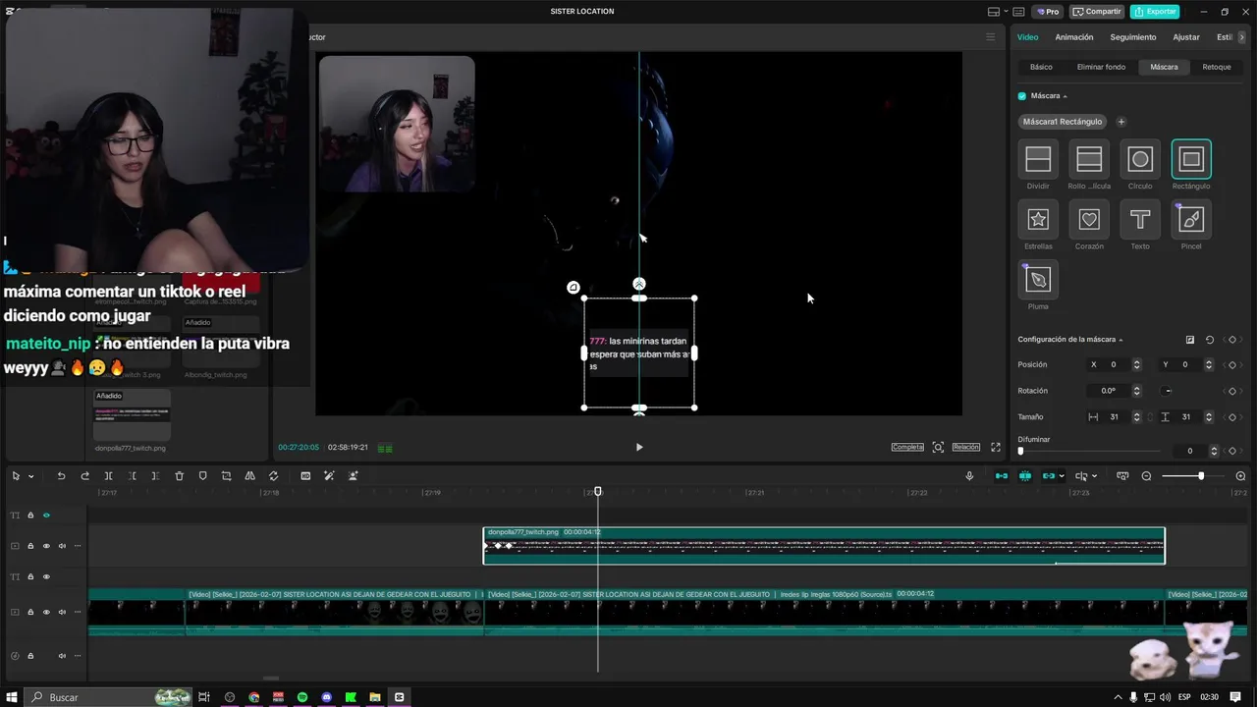The image size is (1257, 707).
Task: Choose the Rectángulo mask shape
Action: point(1191,159)
